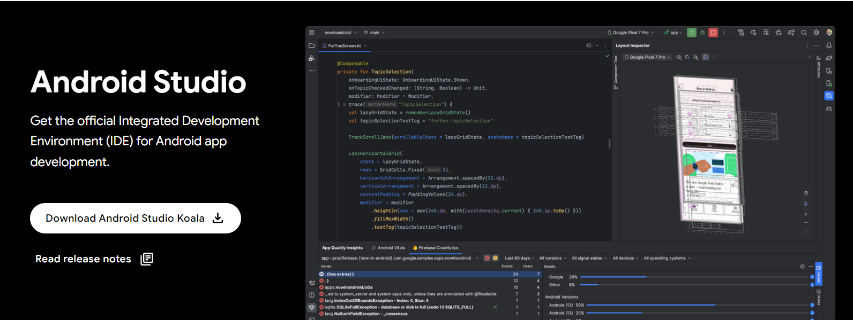Open IDE settings gear icon
Screen dimensions: 853x320
[817, 33]
